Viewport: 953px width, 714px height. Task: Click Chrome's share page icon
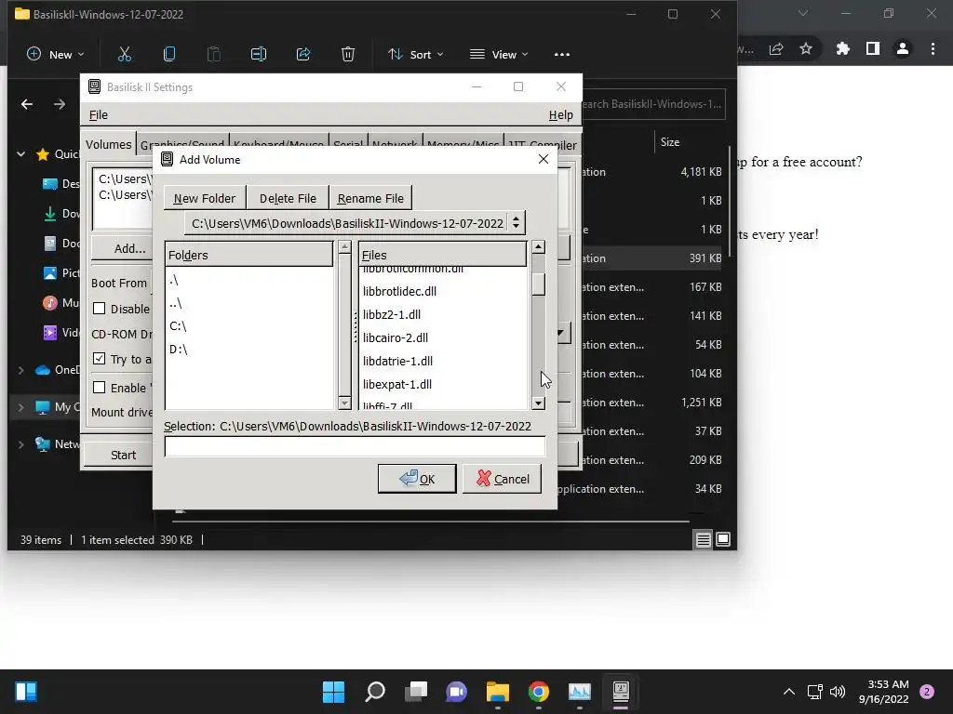click(x=776, y=48)
